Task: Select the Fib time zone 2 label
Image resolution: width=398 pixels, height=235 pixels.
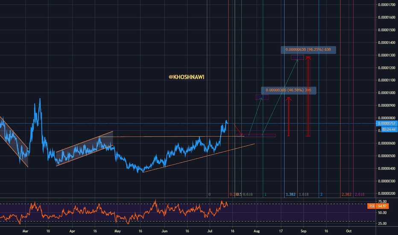Action: tap(321, 194)
